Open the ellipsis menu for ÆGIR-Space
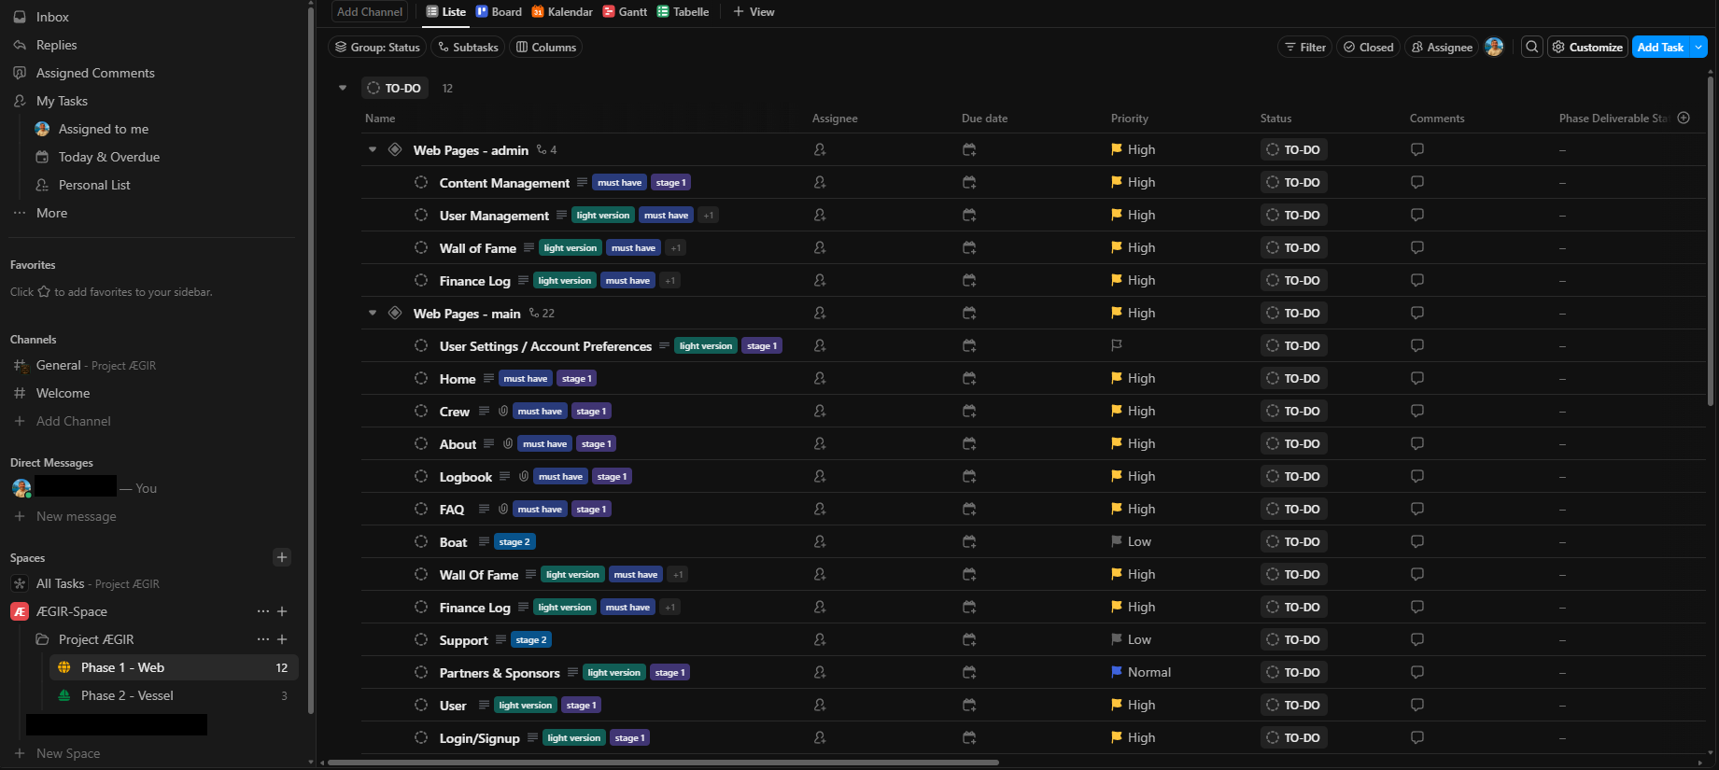The image size is (1719, 770). pyautogui.click(x=263, y=611)
